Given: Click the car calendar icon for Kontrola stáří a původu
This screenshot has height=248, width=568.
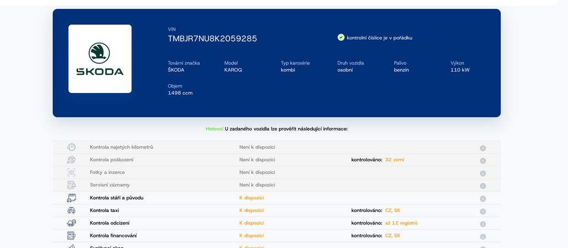Looking at the screenshot, I should [72, 198].
